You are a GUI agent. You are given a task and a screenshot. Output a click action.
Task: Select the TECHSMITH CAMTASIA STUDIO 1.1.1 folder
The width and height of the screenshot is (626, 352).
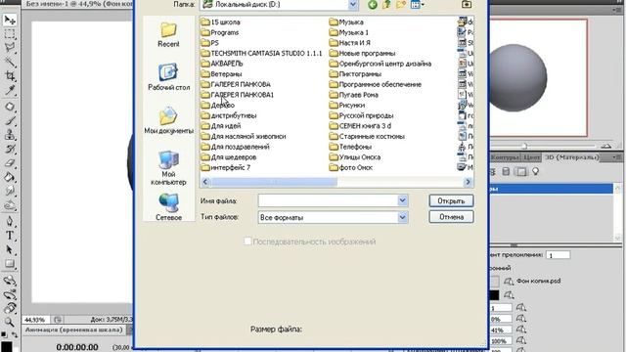pos(261,53)
